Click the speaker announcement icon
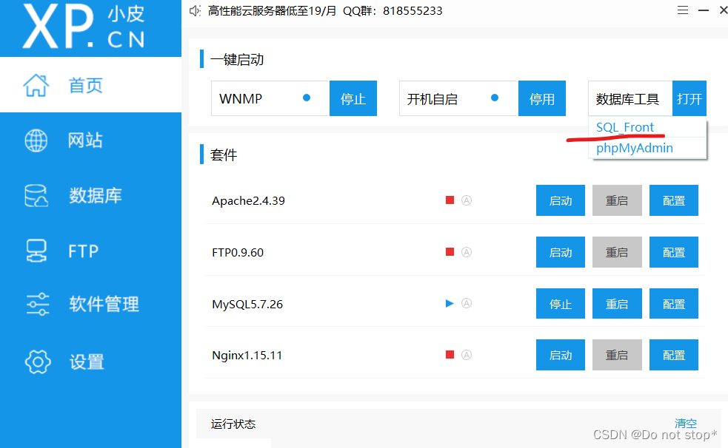This screenshot has width=728, height=448. (195, 10)
